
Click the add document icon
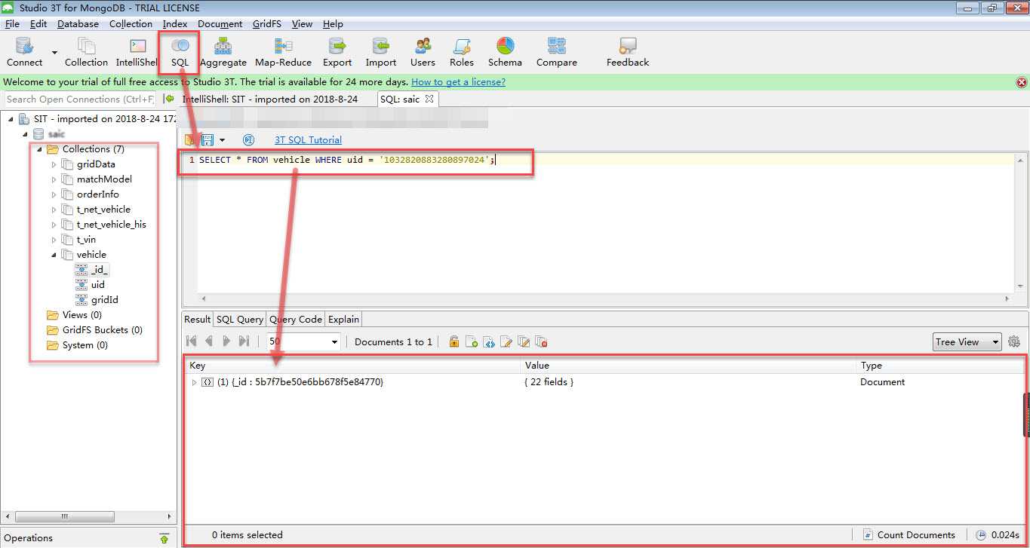(472, 341)
